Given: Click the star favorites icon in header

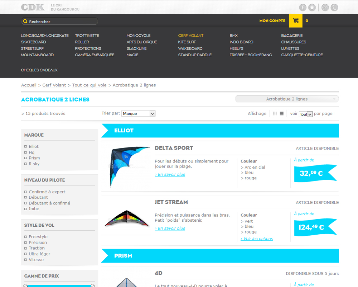Looking at the screenshot, I should point(312,8).
